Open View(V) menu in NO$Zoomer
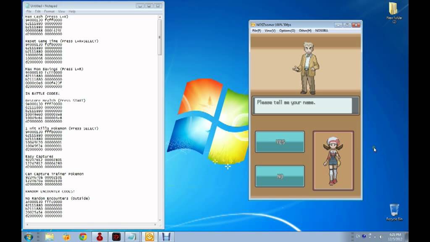This screenshot has width=430, height=242. pyautogui.click(x=270, y=31)
